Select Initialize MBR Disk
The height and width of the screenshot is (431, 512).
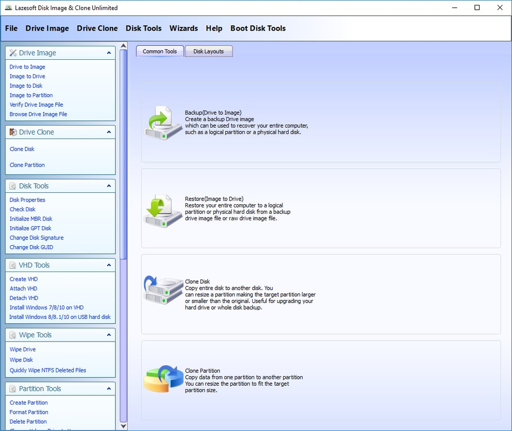[31, 219]
